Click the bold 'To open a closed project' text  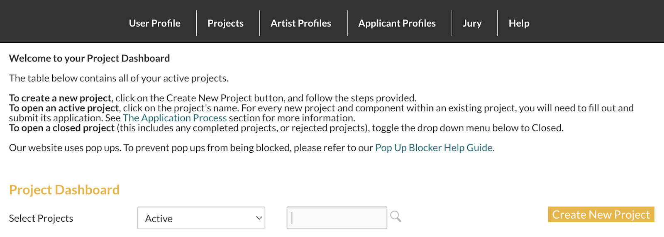pos(62,128)
